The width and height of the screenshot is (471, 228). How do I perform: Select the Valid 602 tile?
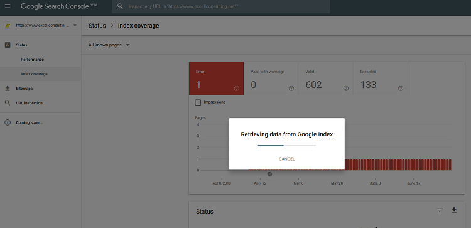(x=325, y=79)
